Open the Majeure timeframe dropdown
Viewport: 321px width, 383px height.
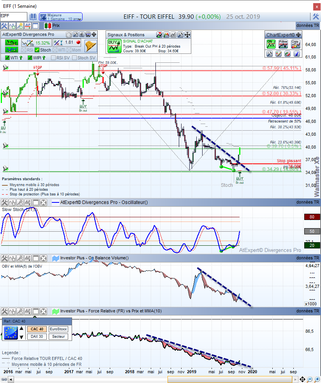[x=61, y=17]
